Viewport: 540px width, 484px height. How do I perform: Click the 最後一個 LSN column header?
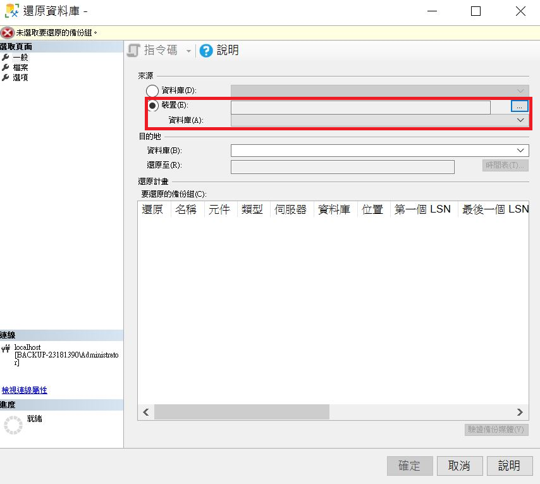click(495, 209)
